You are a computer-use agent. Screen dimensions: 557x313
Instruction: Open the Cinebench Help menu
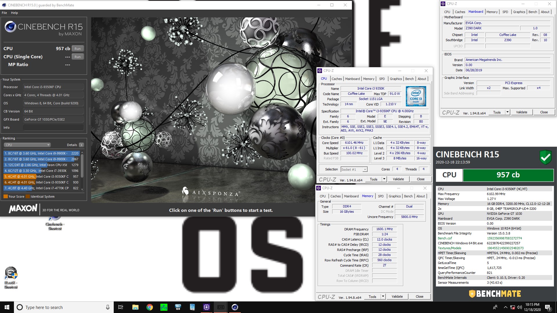[x=15, y=13]
